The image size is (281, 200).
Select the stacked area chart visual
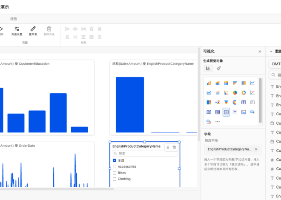pyautogui.click(x=218, y=93)
